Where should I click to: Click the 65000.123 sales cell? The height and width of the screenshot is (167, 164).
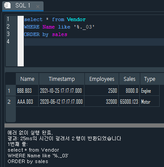(129, 102)
